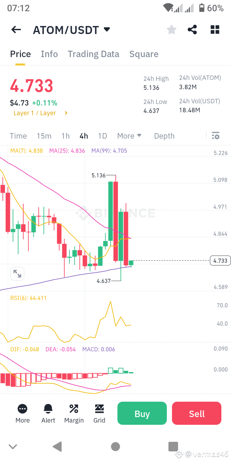Expand the chart to fullscreen
The image size is (231, 462).
point(17,273)
